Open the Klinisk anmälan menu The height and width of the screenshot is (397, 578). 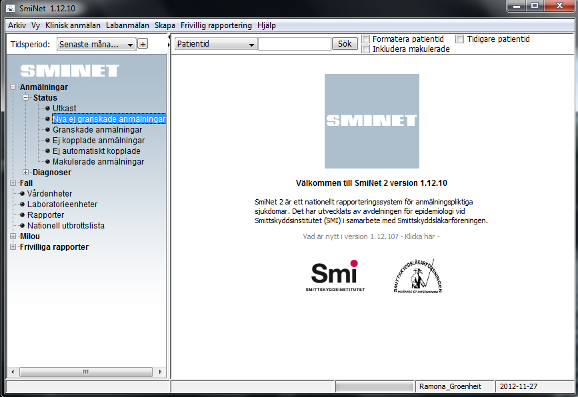(x=73, y=25)
